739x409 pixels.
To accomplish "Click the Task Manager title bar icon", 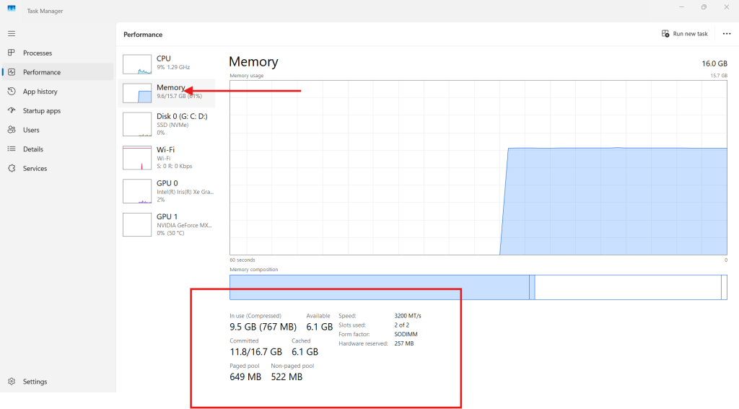I will [x=12, y=9].
